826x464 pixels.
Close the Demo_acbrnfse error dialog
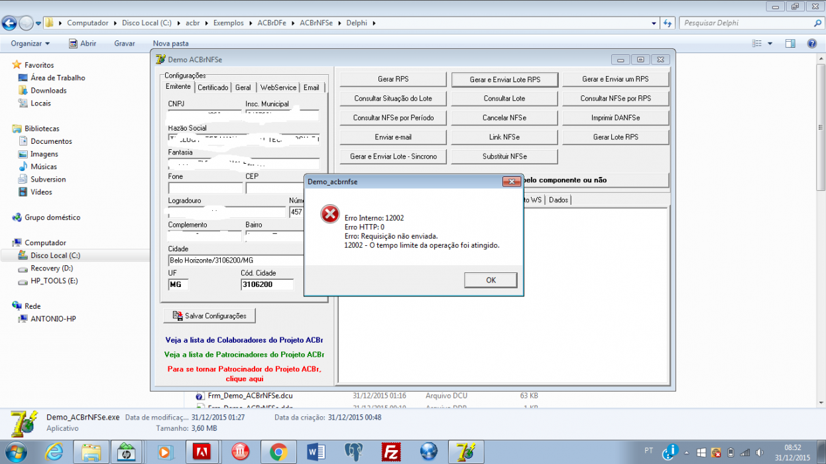pos(511,181)
